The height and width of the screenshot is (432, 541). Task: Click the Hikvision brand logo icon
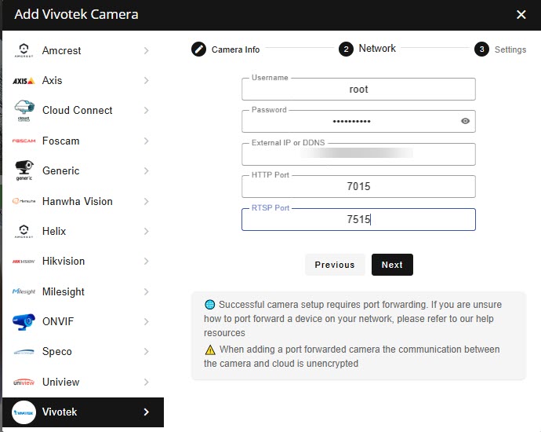[24, 262]
